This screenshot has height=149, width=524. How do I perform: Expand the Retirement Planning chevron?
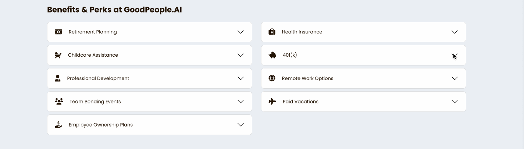[241, 32]
